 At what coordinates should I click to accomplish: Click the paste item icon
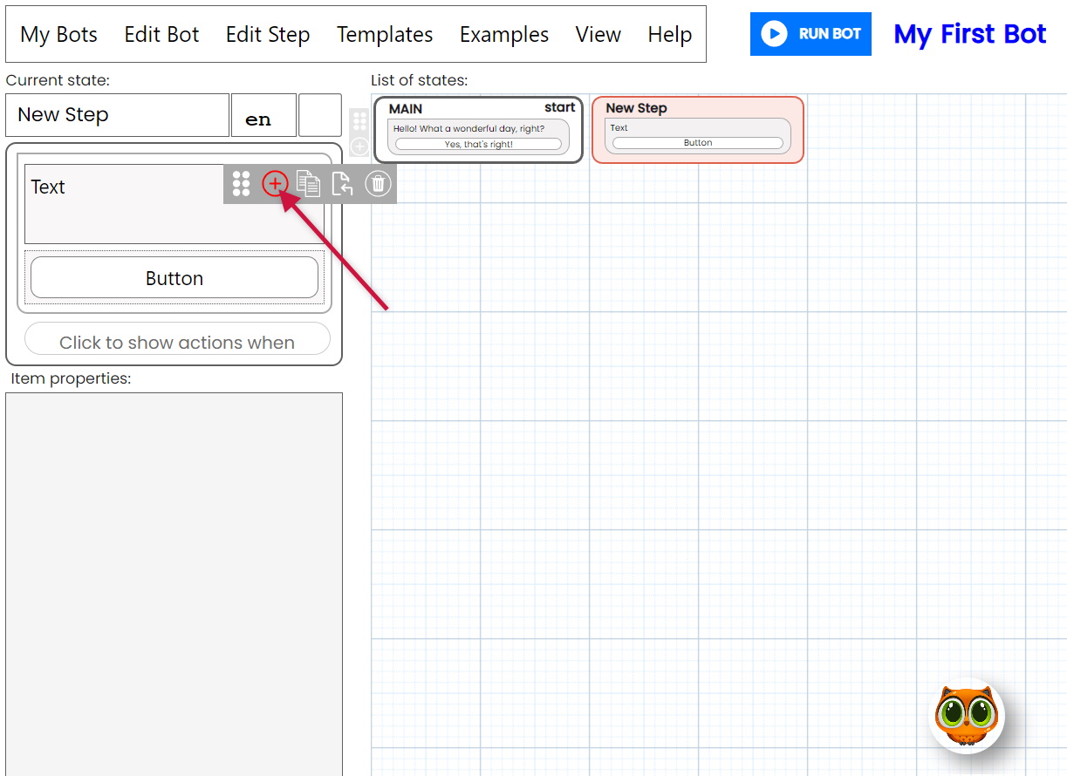342,183
